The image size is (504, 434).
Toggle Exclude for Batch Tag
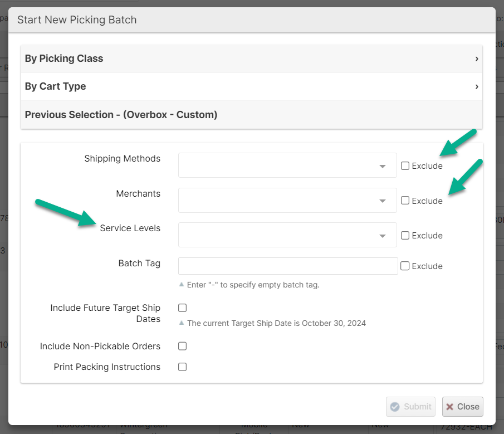pyautogui.click(x=405, y=266)
